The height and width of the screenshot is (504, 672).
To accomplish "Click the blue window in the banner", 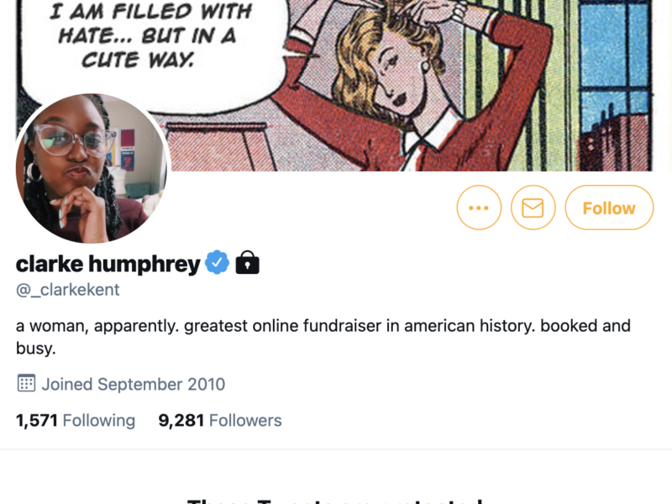I will click(x=615, y=65).
